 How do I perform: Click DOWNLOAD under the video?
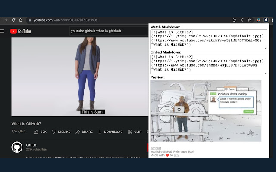pos(110,132)
